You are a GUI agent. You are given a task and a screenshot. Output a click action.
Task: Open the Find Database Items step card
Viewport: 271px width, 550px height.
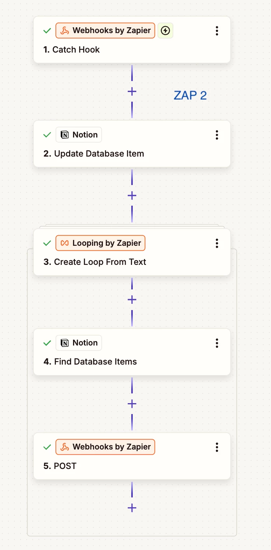tap(132, 352)
